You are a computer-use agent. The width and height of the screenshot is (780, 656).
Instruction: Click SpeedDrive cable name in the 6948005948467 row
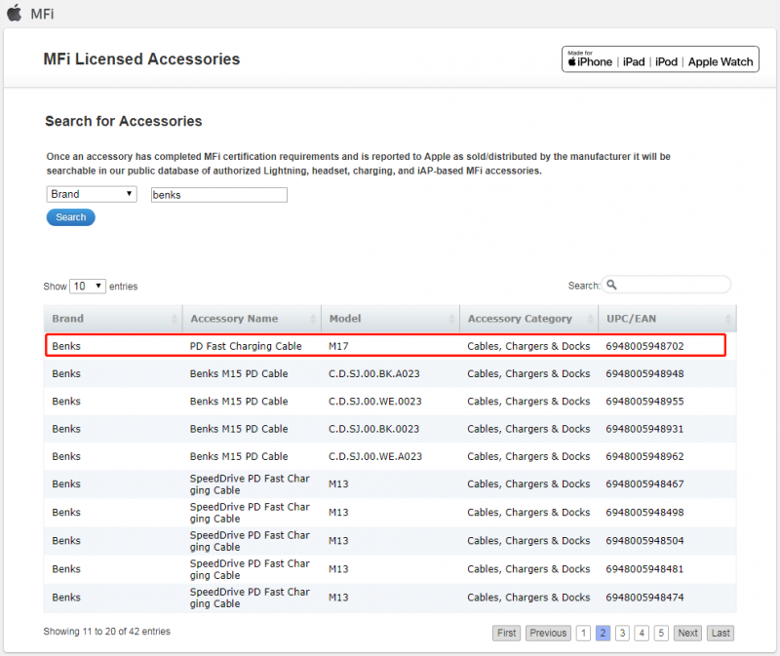[x=250, y=483]
